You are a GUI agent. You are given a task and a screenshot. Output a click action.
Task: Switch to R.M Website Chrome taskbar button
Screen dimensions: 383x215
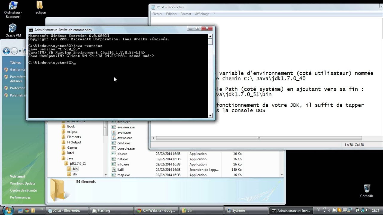tap(156, 211)
